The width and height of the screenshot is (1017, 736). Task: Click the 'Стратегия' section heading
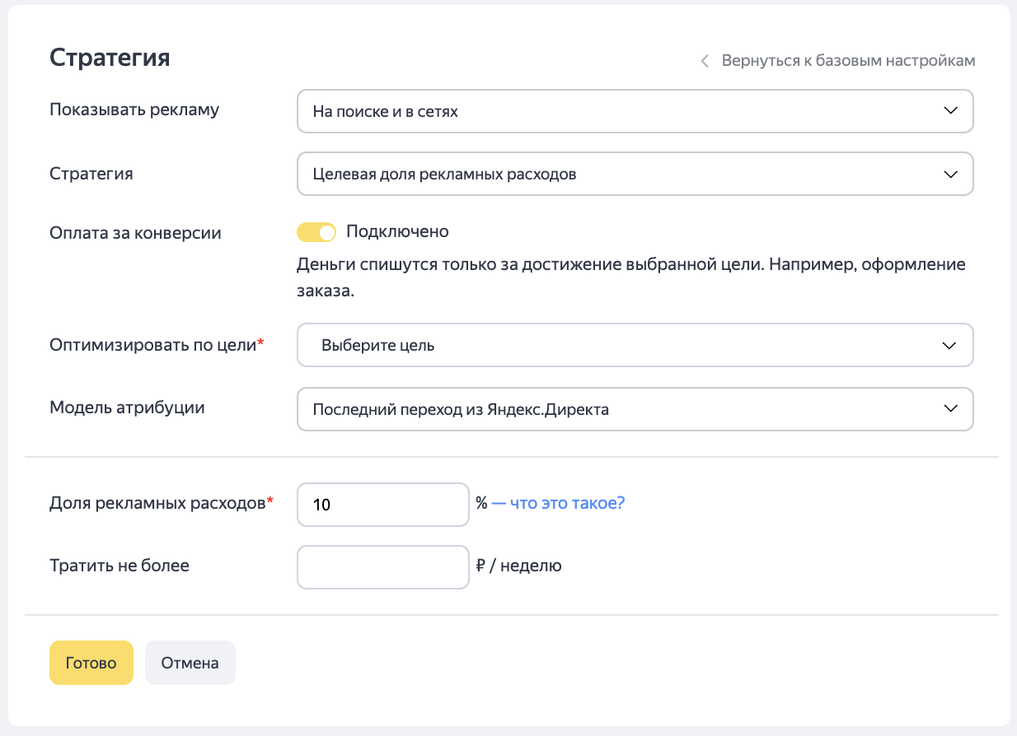[110, 58]
